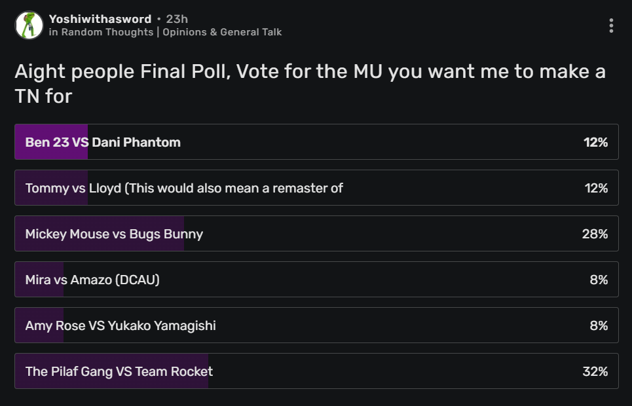Click the 12% result beside Ben 23 option
Viewport: 632px width, 406px height.
pyautogui.click(x=597, y=141)
